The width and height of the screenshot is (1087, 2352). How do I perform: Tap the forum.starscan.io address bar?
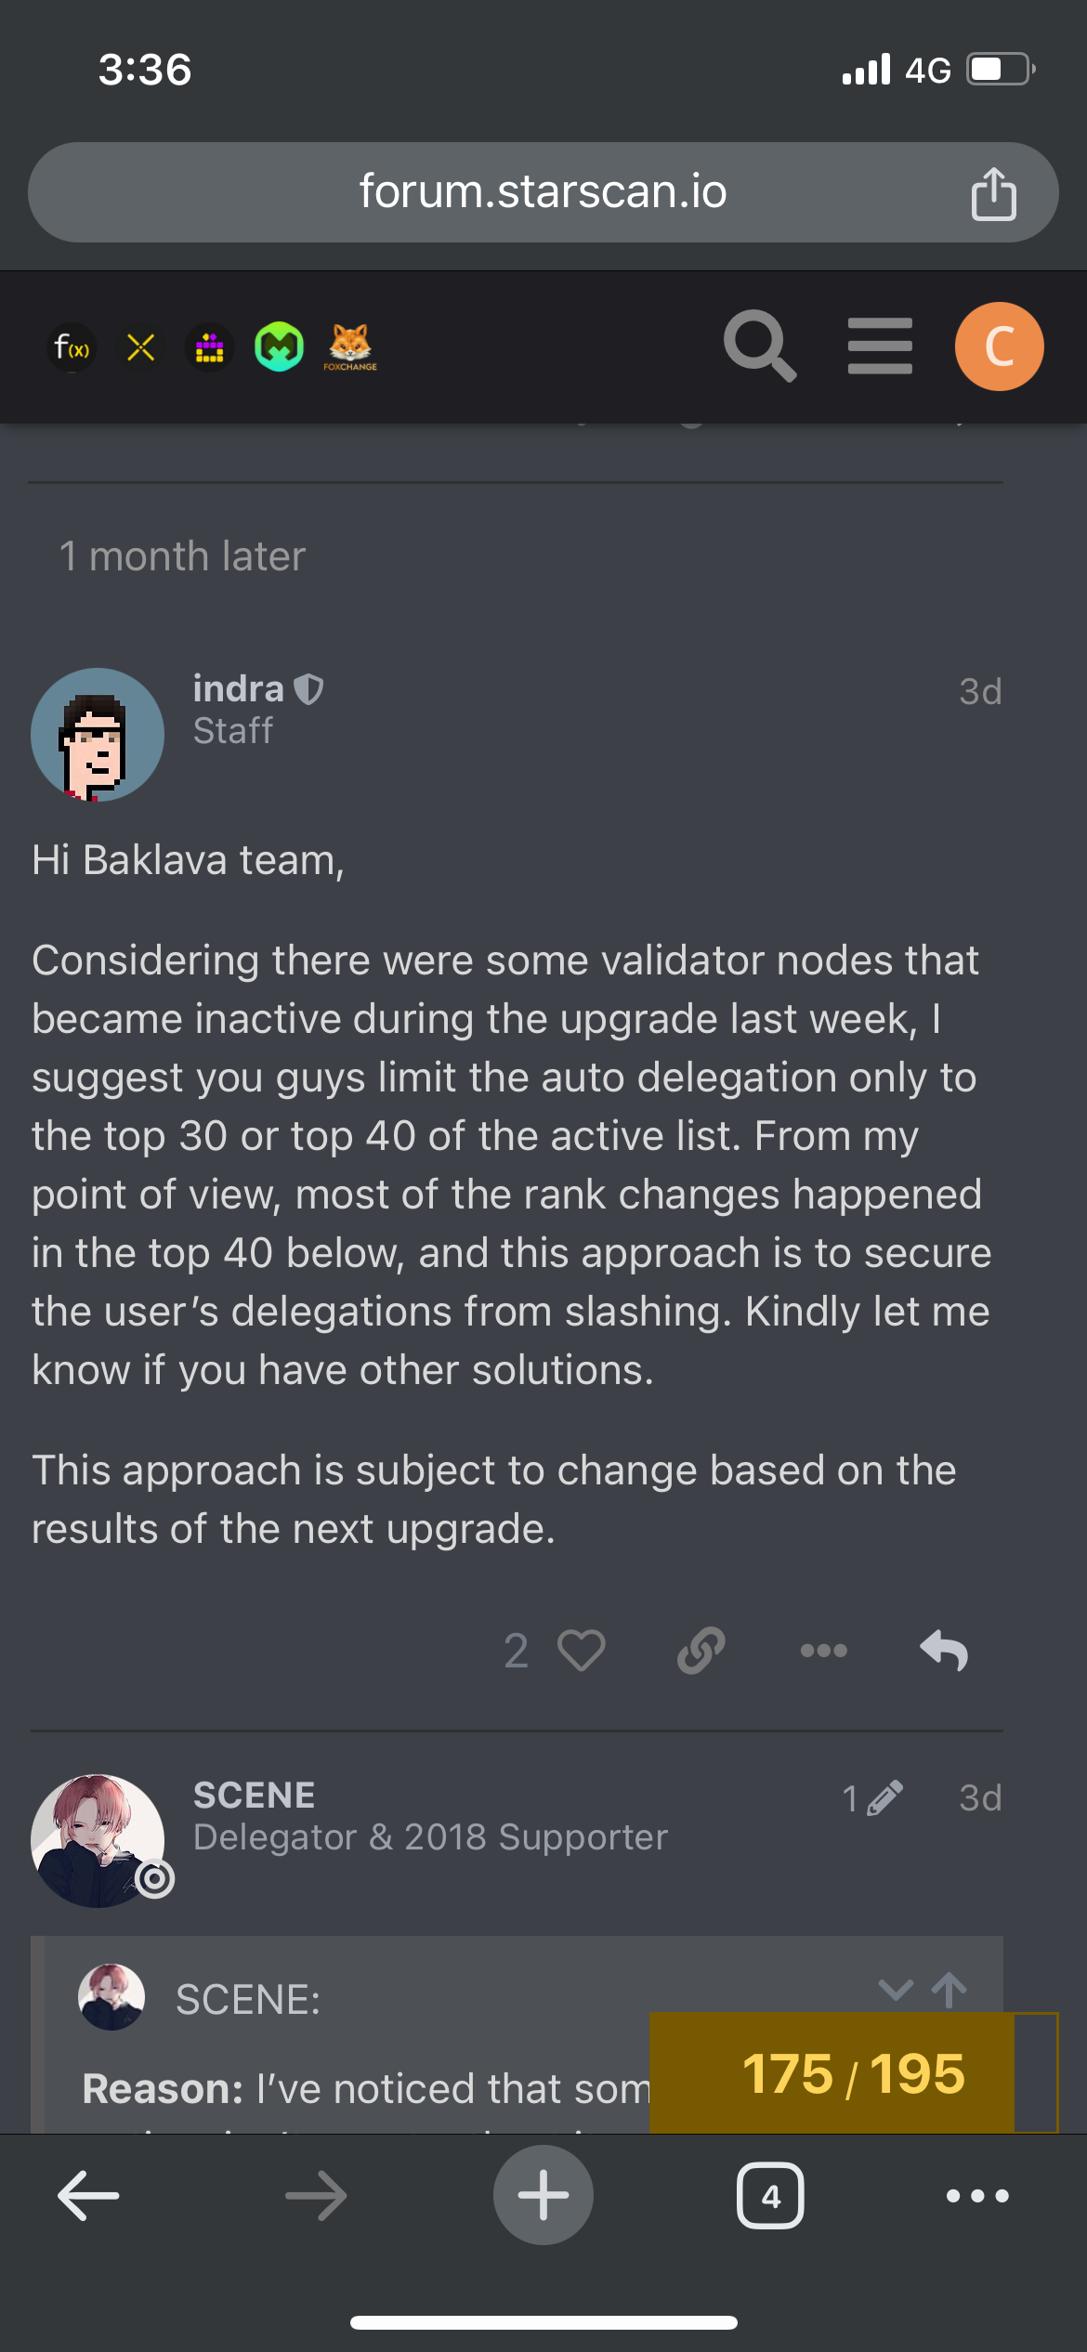click(543, 192)
